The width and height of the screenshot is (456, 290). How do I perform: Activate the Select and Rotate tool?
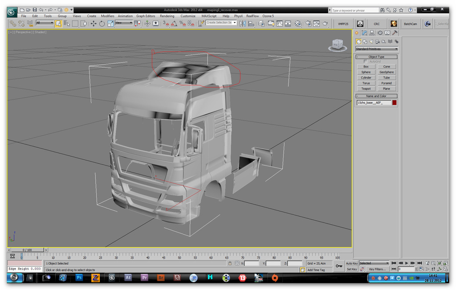[102, 24]
